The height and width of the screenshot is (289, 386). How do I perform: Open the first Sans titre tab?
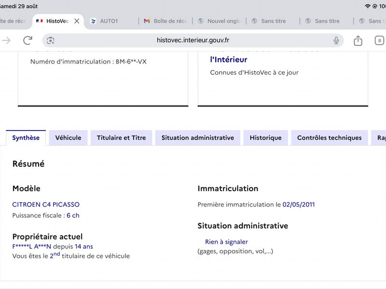tap(273, 21)
